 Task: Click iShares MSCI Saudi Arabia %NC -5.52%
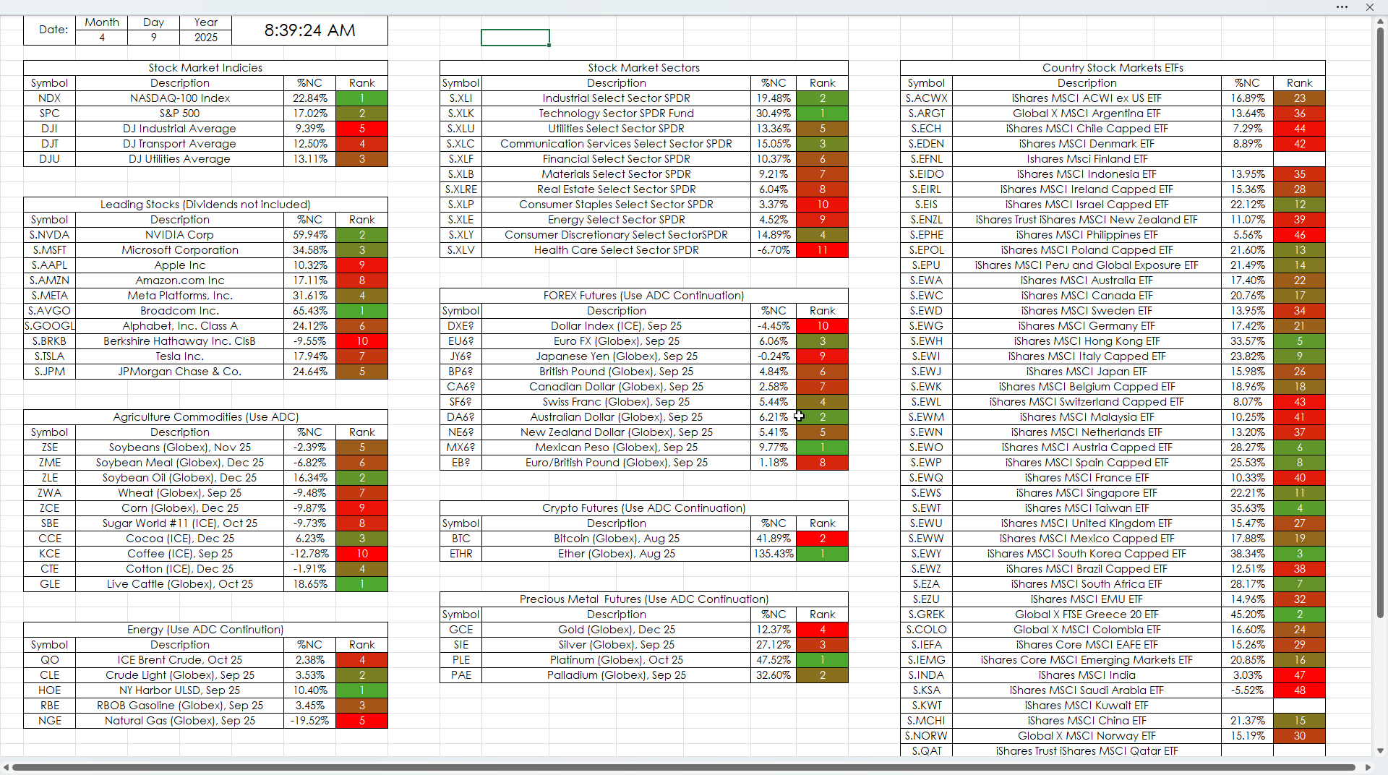[1248, 690]
